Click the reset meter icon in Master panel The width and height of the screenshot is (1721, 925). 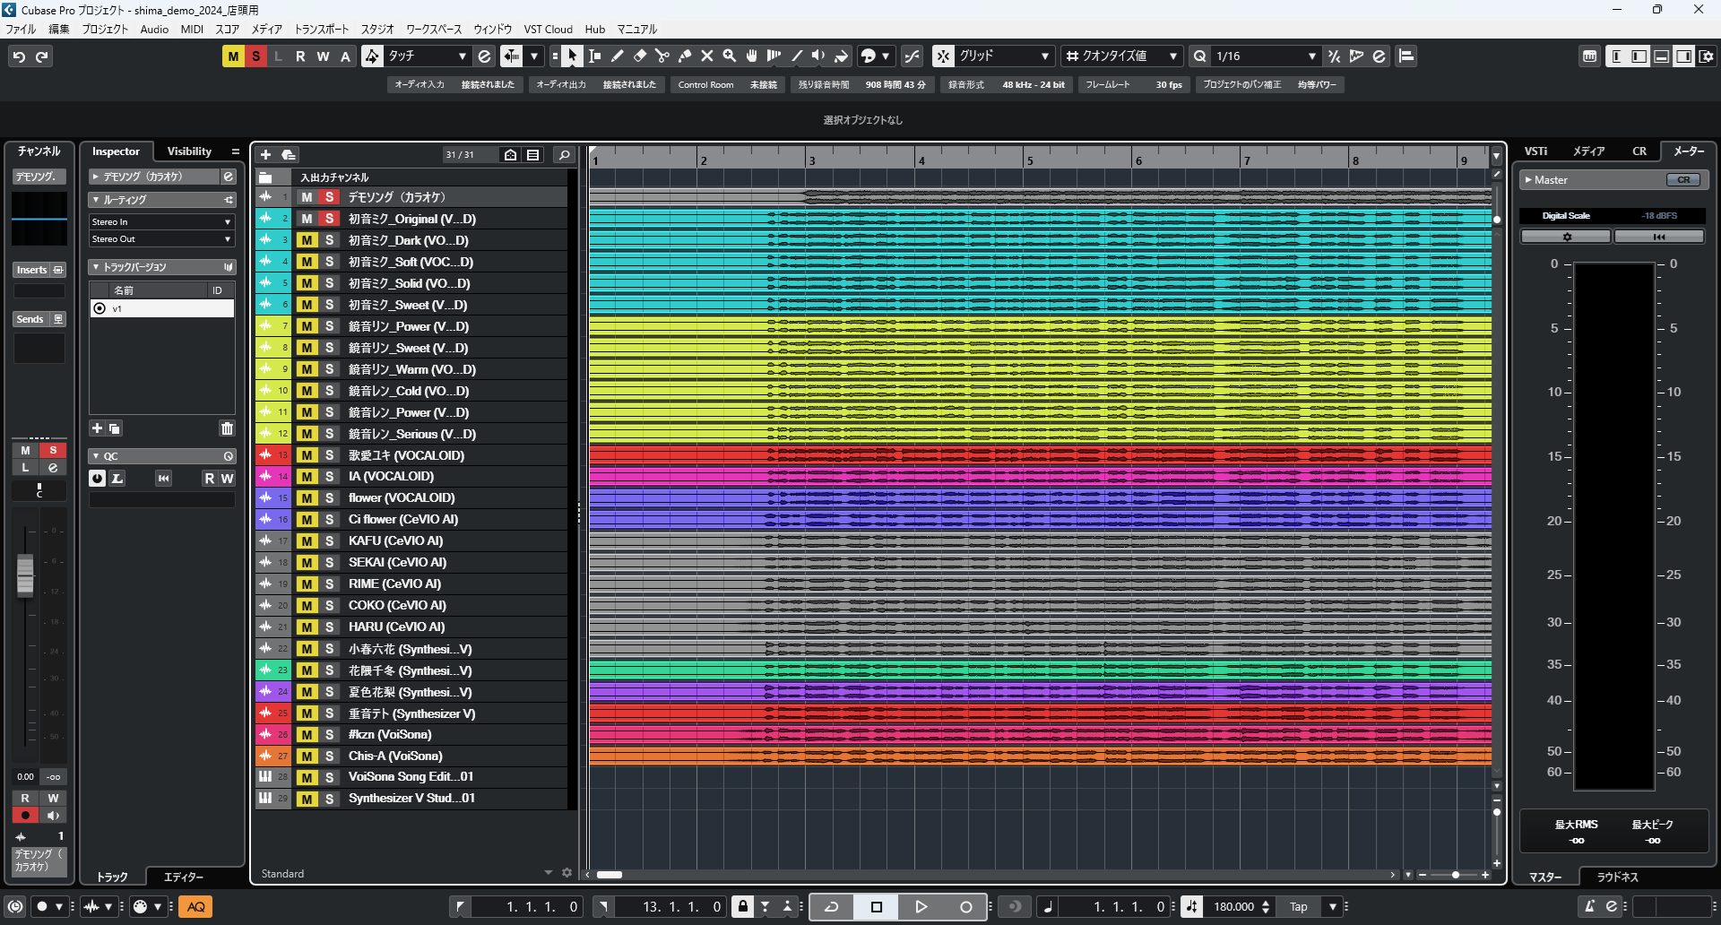[1659, 237]
